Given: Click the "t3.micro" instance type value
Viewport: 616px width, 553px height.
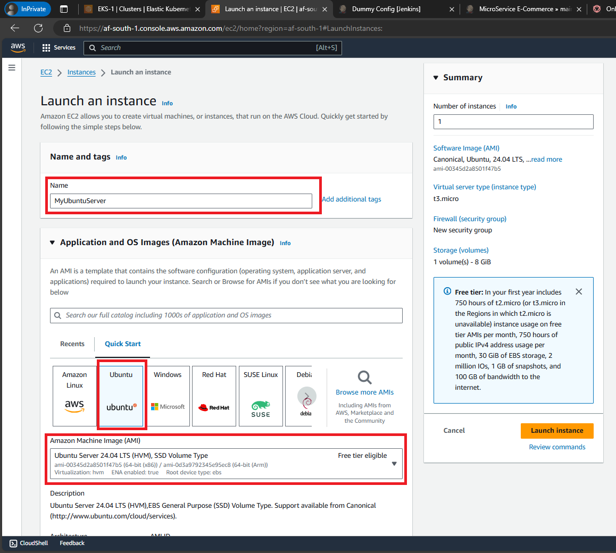Looking at the screenshot, I should 446,199.
